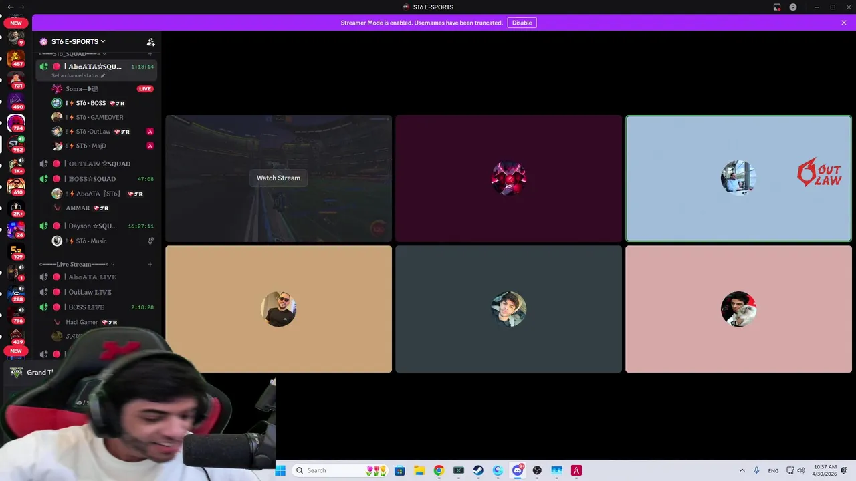856x481 pixels.
Task: Open the server with the 457 badge
Action: coord(16,59)
